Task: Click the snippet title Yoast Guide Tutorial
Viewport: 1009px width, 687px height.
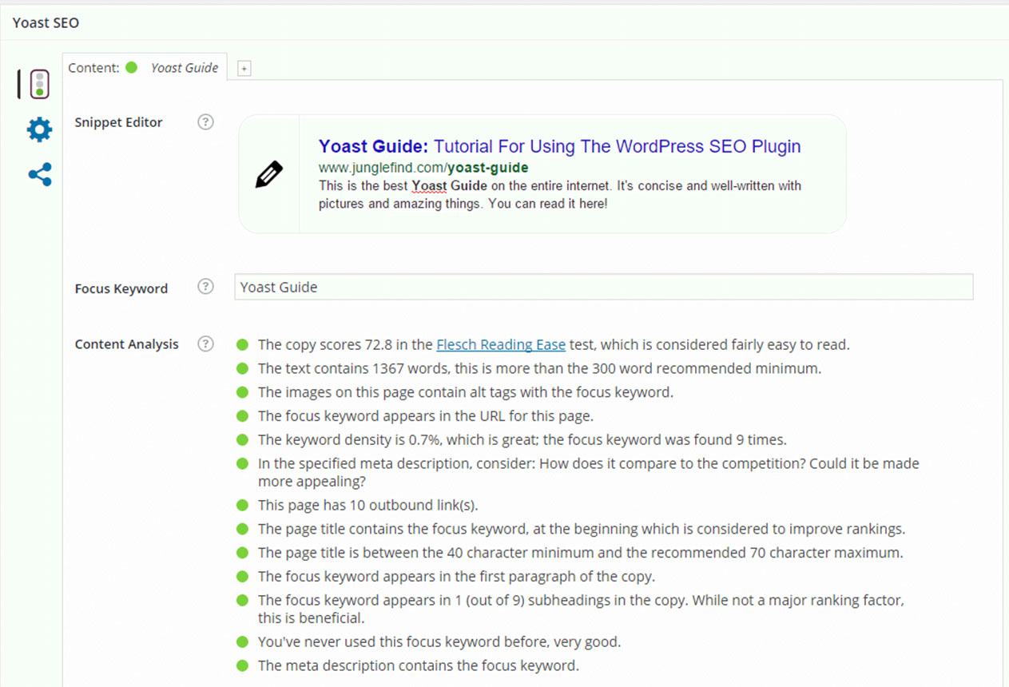Action: [x=559, y=147]
